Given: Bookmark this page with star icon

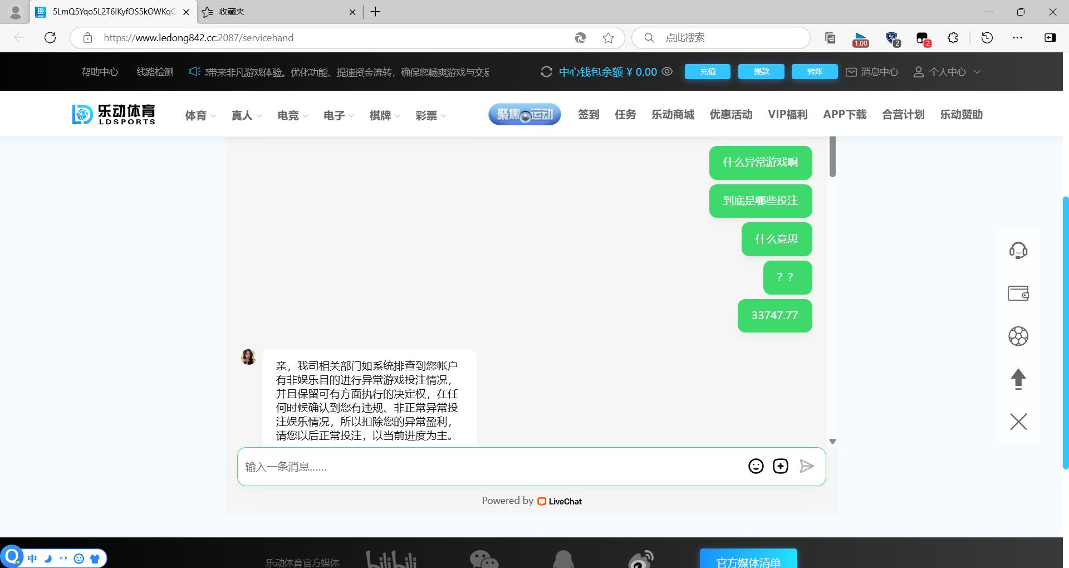Looking at the screenshot, I should tap(608, 38).
